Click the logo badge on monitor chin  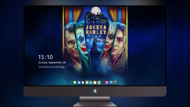pos(95,91)
